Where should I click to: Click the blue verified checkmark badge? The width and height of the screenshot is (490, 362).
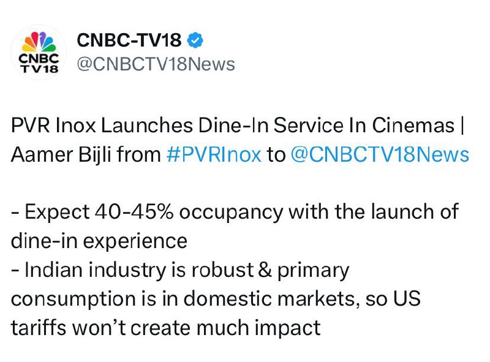tap(195, 41)
